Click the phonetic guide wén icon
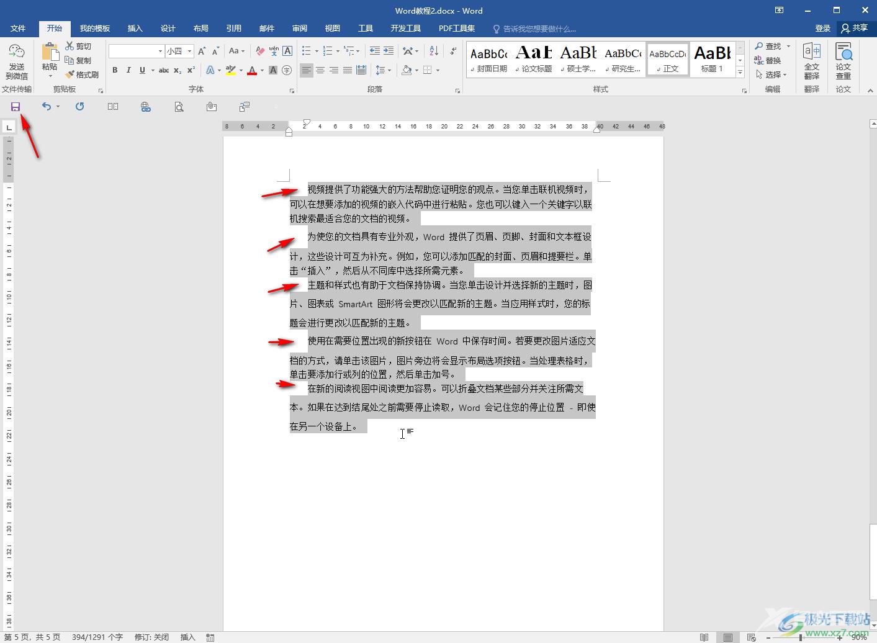Screen dimensions: 877x643 pyautogui.click(x=274, y=51)
